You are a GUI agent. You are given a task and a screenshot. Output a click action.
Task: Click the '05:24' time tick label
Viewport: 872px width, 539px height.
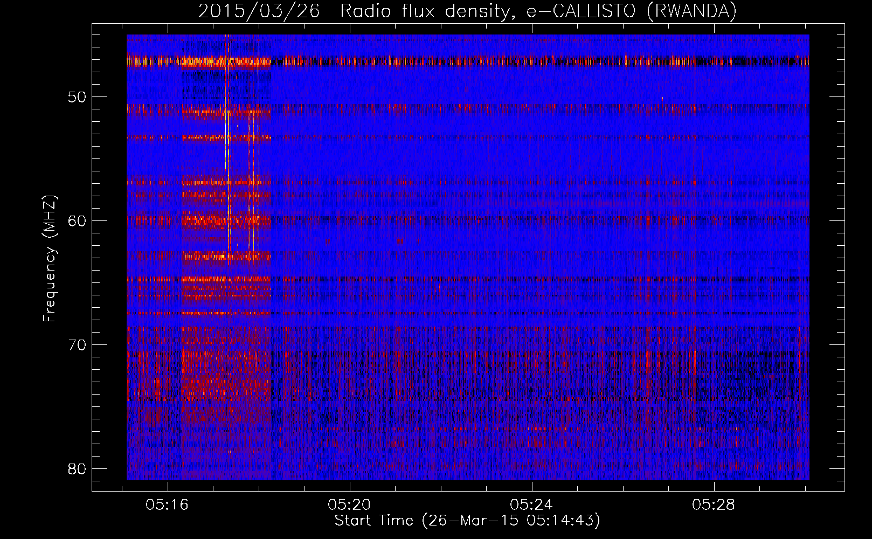531,505
